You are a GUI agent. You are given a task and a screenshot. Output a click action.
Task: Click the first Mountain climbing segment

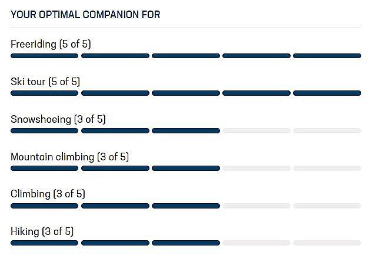coord(44,169)
